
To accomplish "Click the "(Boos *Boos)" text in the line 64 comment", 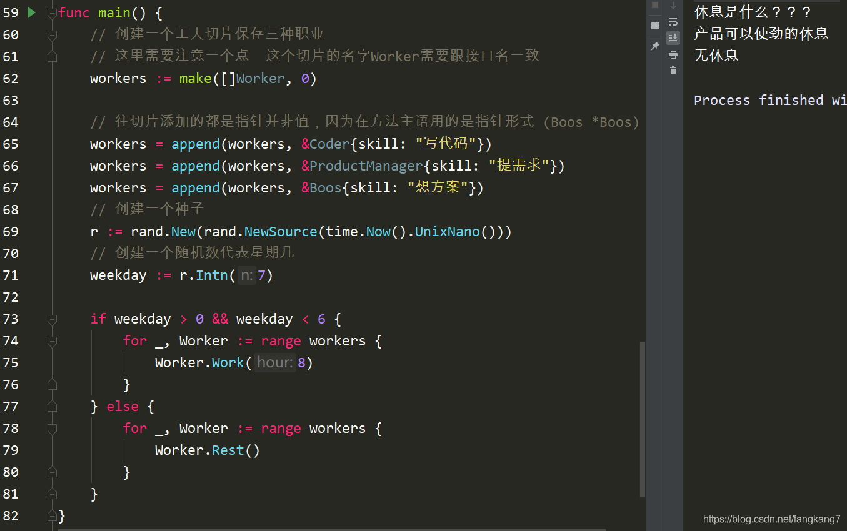I will click(591, 122).
